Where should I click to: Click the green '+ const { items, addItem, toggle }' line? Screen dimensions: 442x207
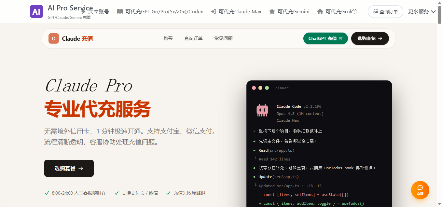point(311,203)
